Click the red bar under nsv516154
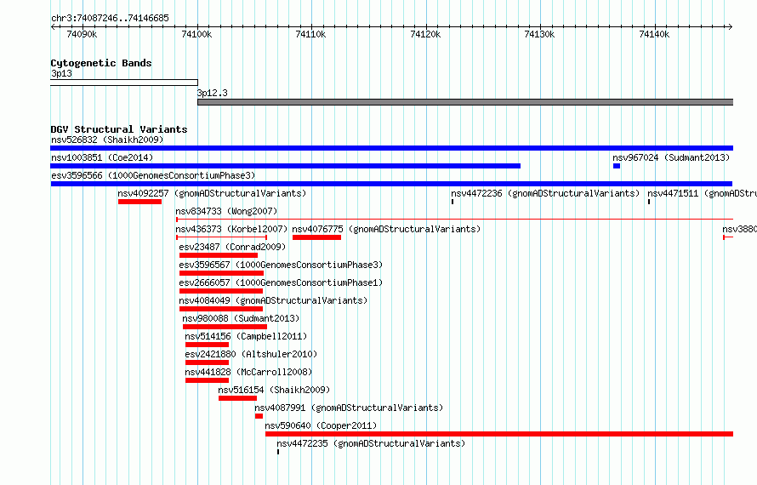 (x=237, y=398)
